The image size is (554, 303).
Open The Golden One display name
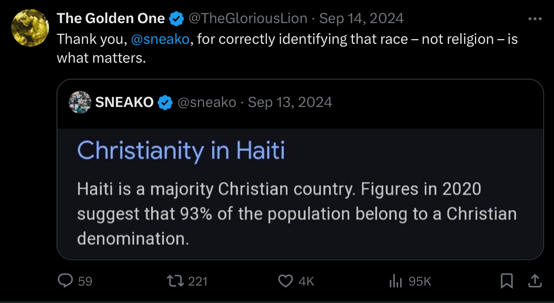click(x=111, y=19)
